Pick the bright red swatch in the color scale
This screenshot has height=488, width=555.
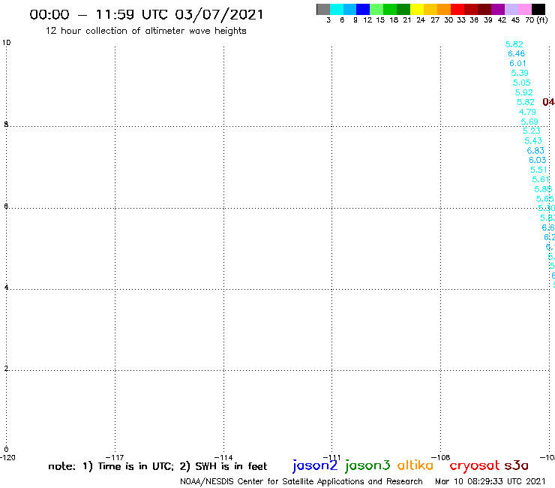457,9
